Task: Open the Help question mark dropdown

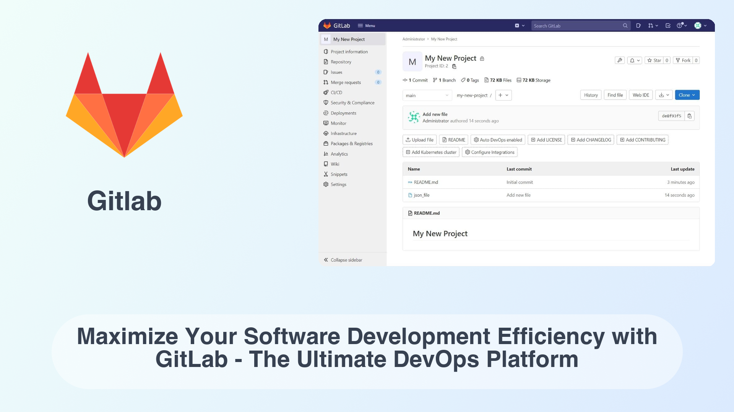Action: coord(682,26)
